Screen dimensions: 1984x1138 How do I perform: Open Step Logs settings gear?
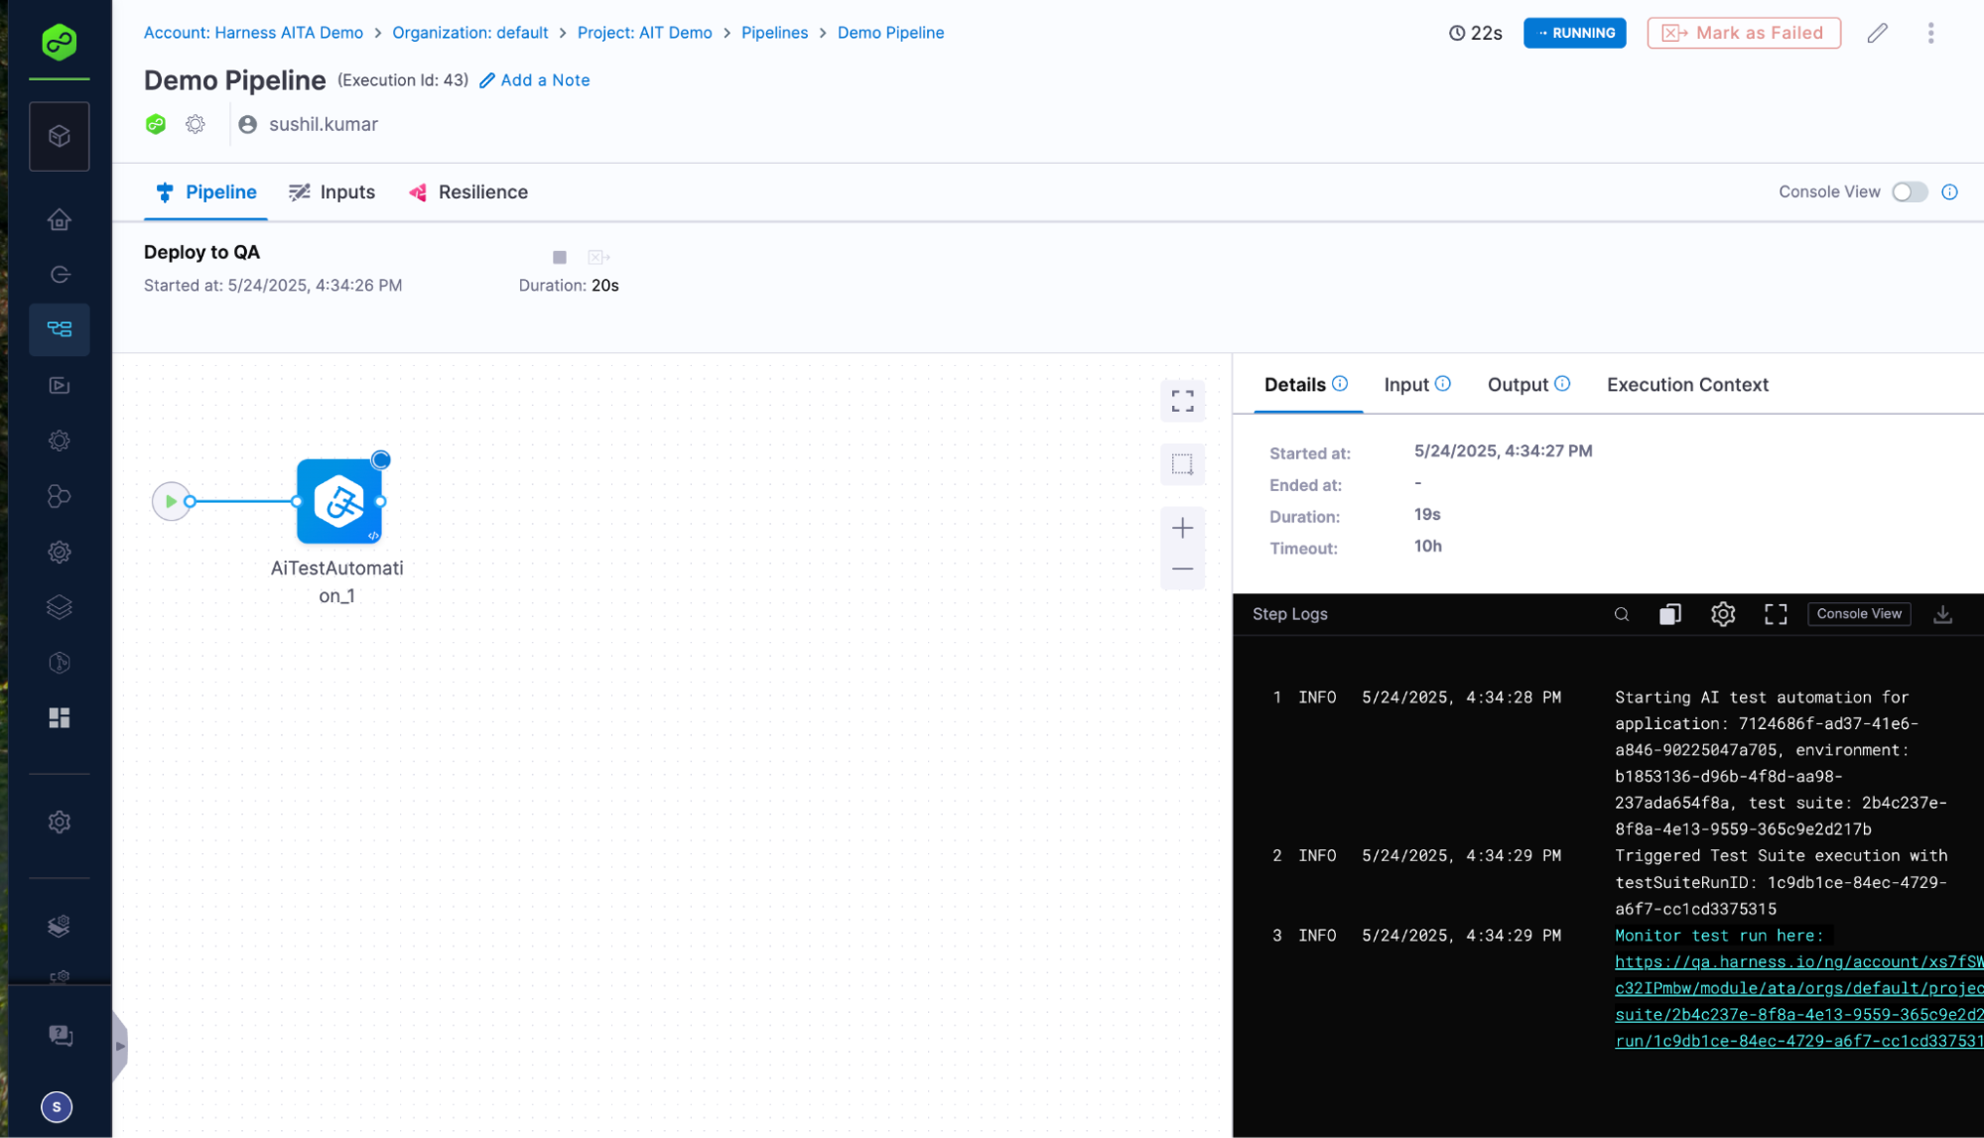click(1723, 614)
